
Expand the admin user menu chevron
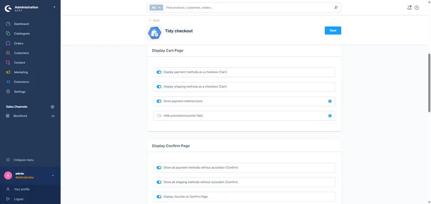tap(53, 176)
